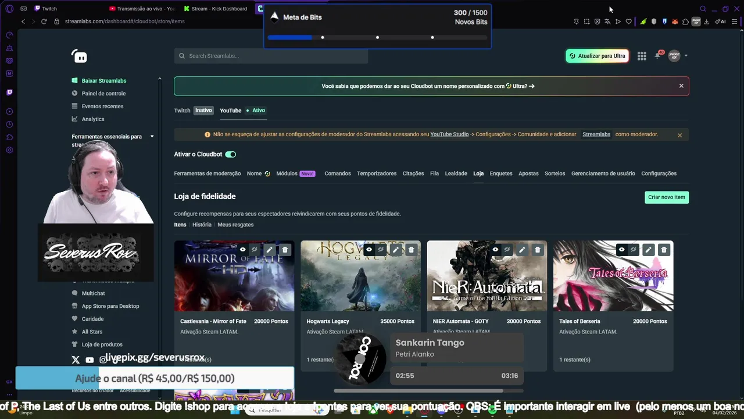
Task: Open the YouTube social icon near livepix link
Action: click(x=90, y=360)
